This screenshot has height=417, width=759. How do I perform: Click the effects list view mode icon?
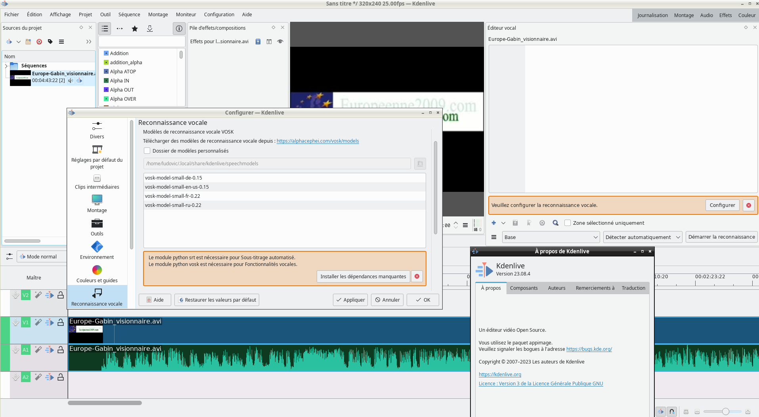coord(105,29)
